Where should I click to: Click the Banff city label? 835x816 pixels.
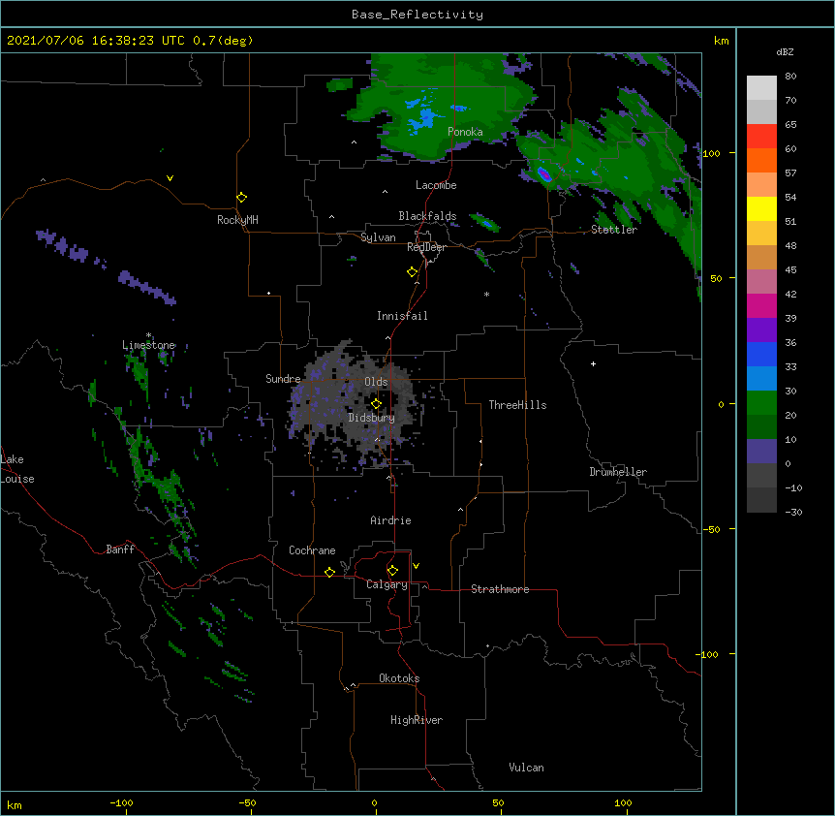pyautogui.click(x=120, y=549)
